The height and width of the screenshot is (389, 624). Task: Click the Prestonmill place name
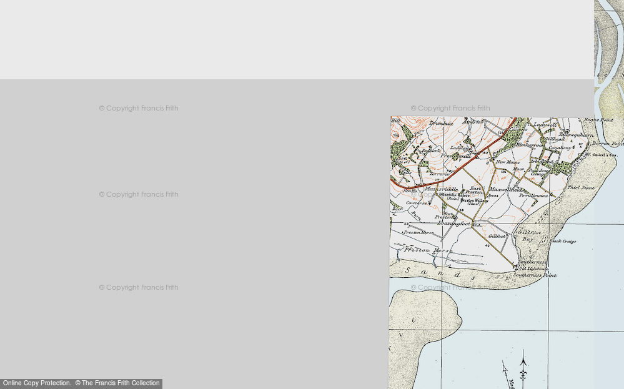click(x=455, y=156)
